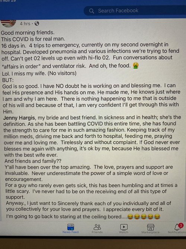186x249 pixels.
Task: Click the Notifications bell icon
Action: tap(177, 227)
